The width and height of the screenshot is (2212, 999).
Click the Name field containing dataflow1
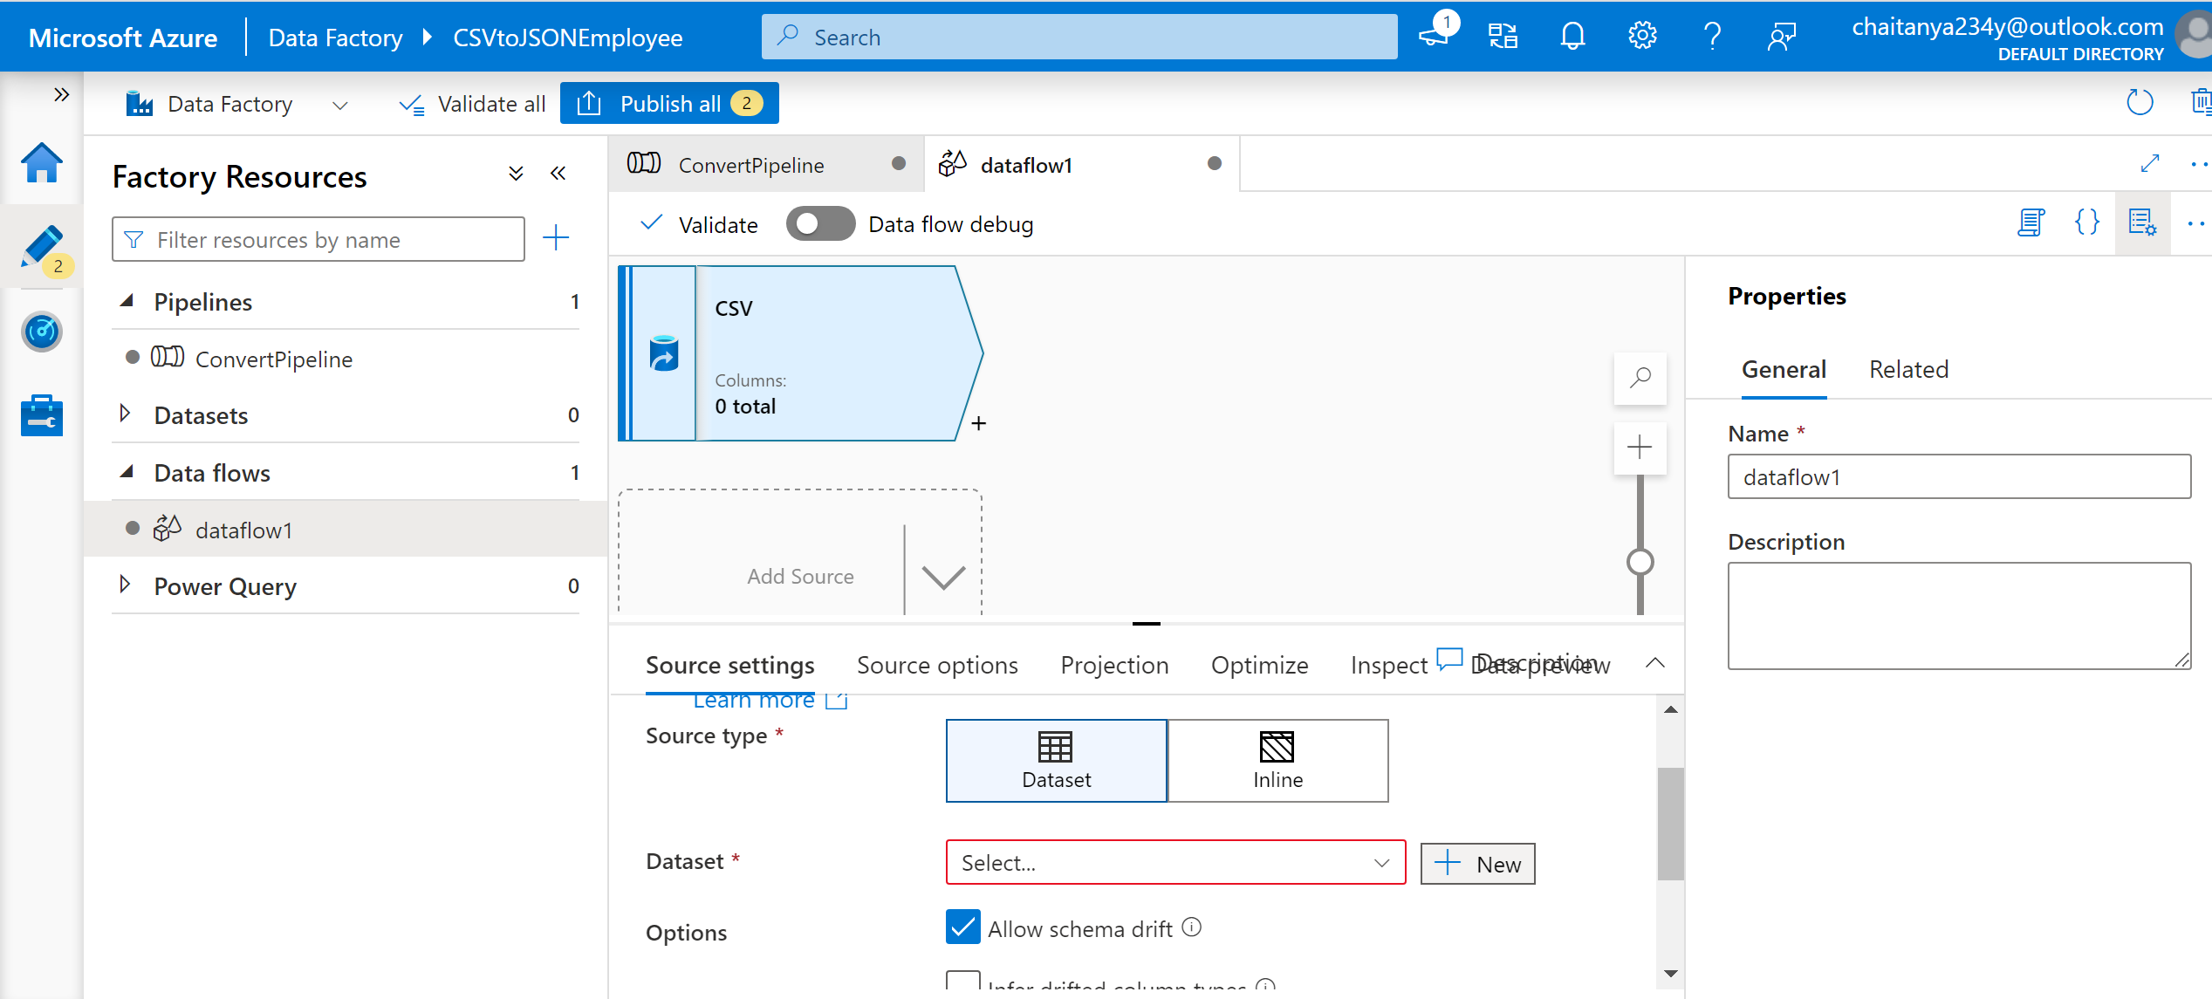point(1959,476)
